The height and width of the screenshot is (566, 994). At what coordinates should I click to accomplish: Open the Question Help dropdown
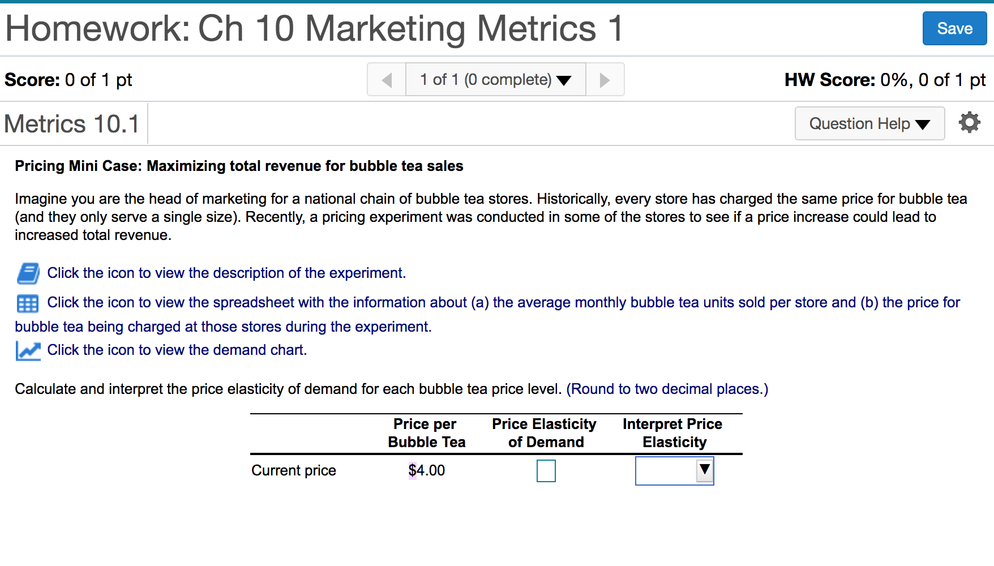[x=869, y=123]
